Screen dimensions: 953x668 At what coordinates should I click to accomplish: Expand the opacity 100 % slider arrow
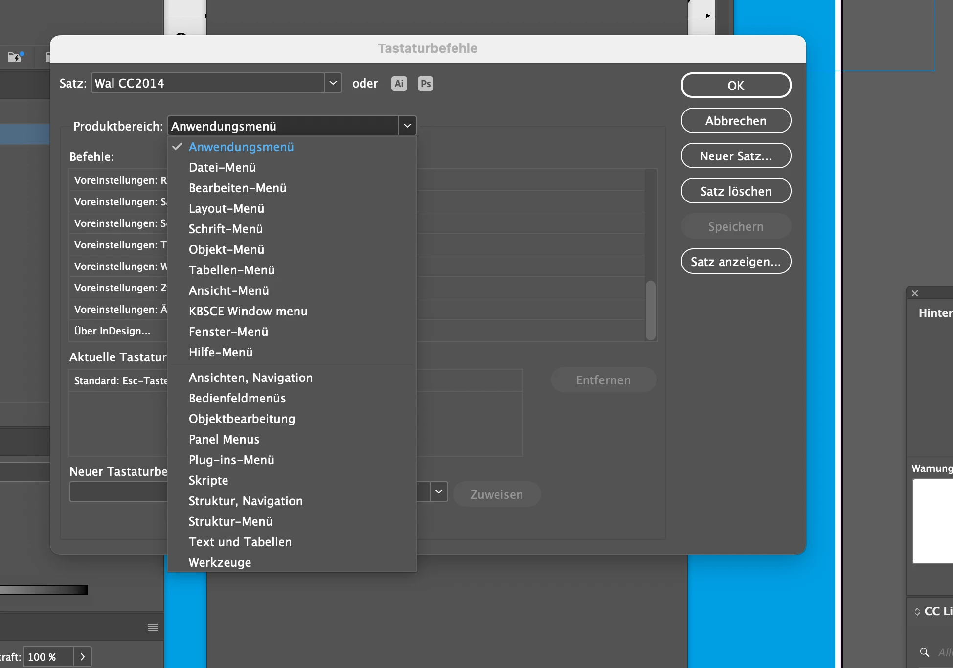click(x=83, y=657)
